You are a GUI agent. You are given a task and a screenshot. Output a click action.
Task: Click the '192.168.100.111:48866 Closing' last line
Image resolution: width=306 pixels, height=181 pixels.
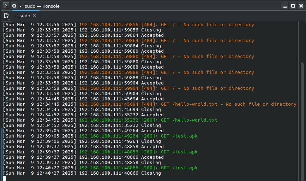pos(82,173)
